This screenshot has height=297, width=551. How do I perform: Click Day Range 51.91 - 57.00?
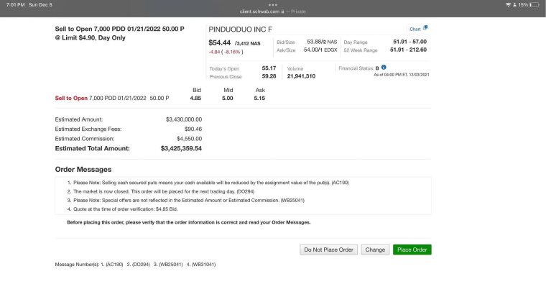tap(409, 42)
